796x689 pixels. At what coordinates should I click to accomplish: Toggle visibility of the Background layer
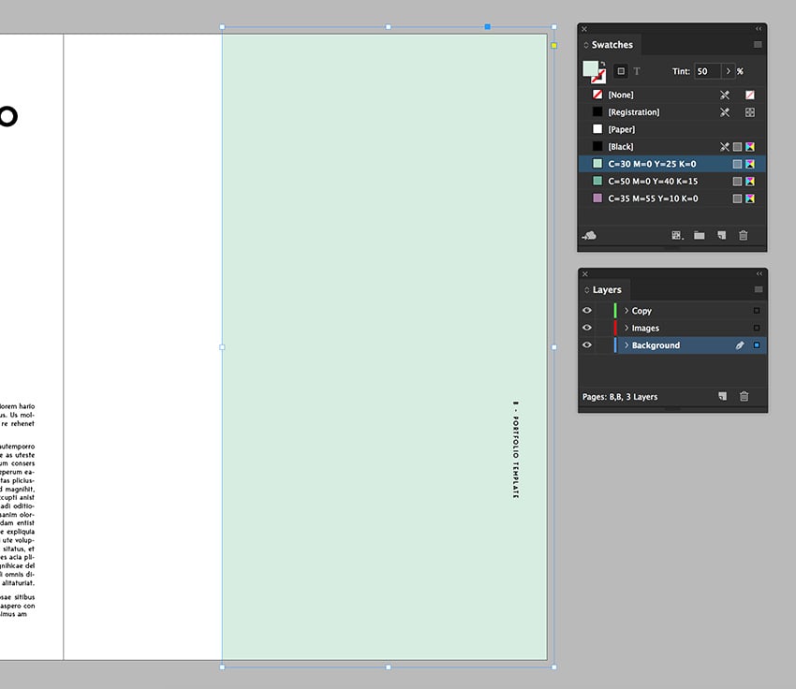coord(587,344)
